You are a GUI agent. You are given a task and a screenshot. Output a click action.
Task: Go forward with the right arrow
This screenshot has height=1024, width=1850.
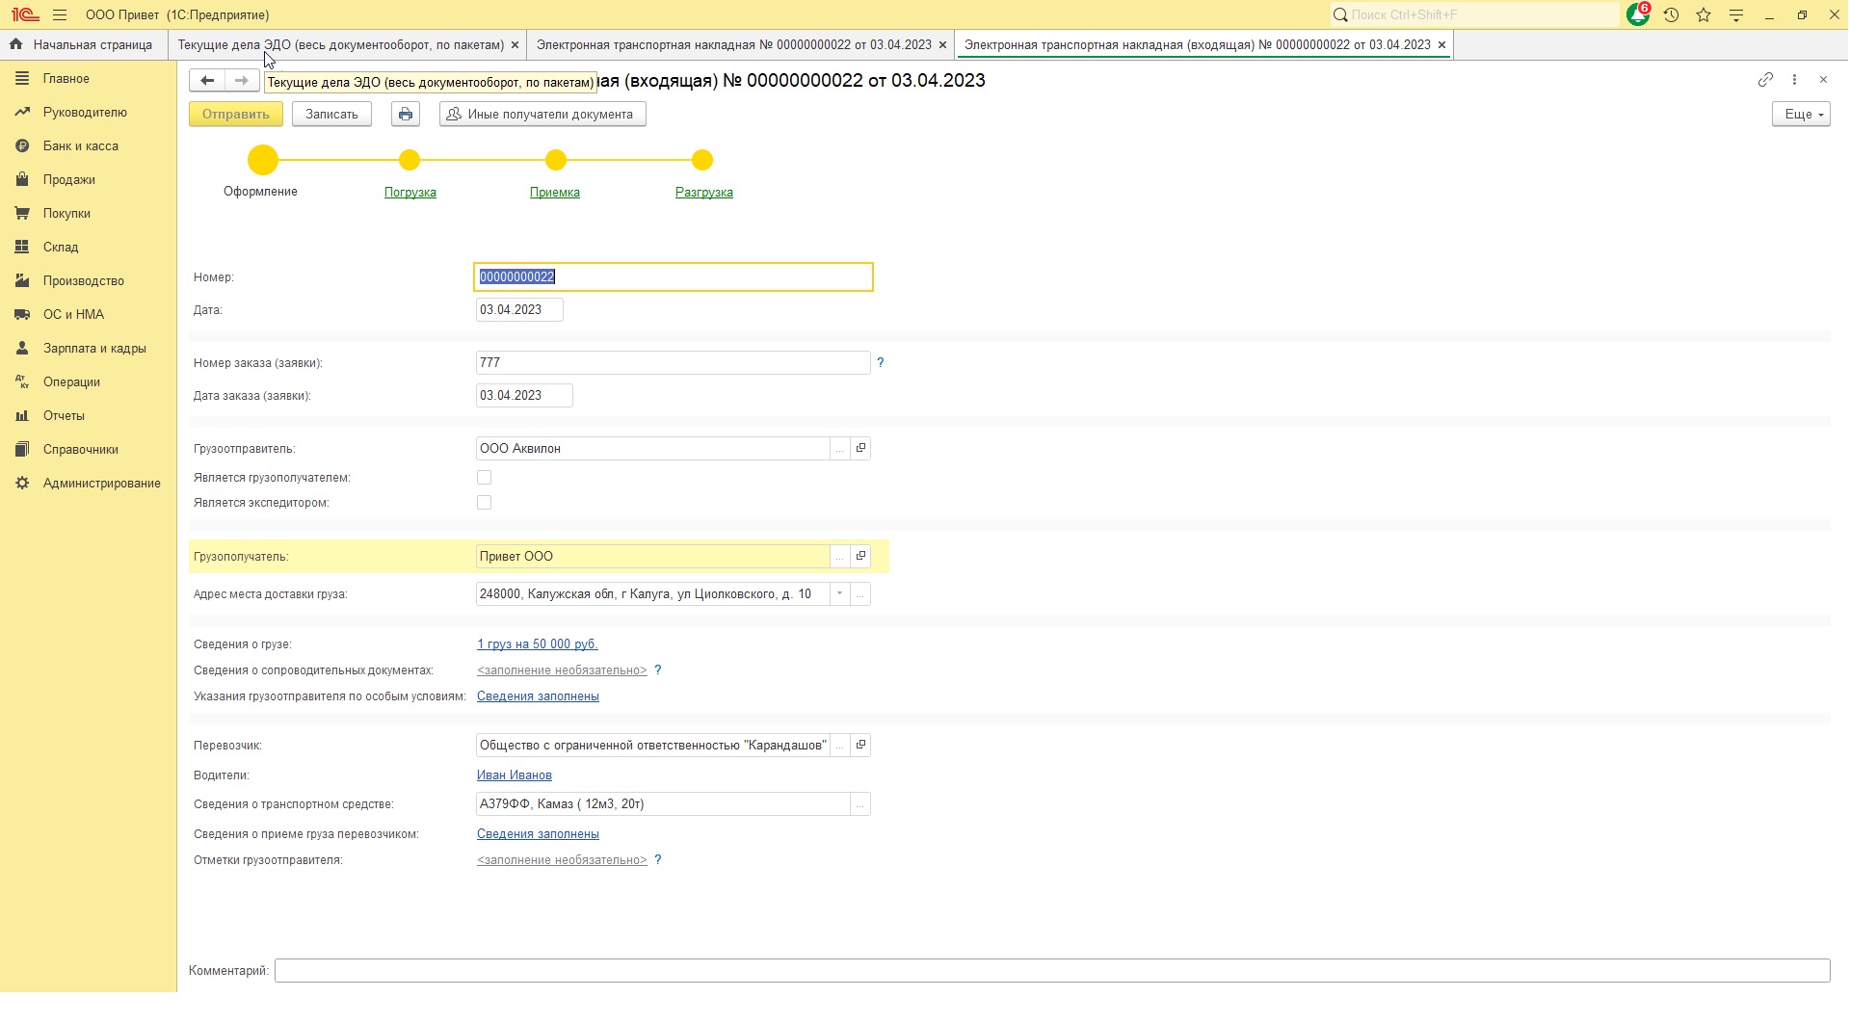coord(242,81)
